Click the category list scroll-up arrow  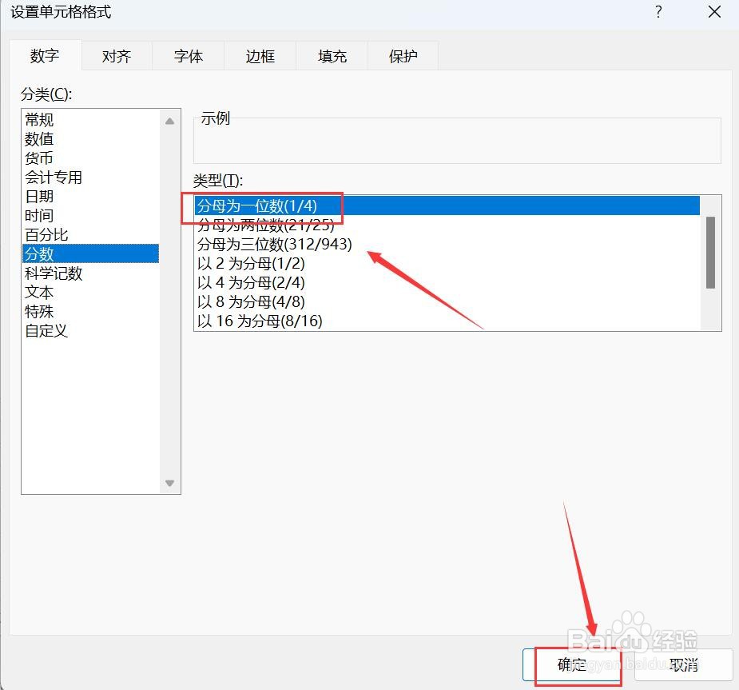pos(170,120)
